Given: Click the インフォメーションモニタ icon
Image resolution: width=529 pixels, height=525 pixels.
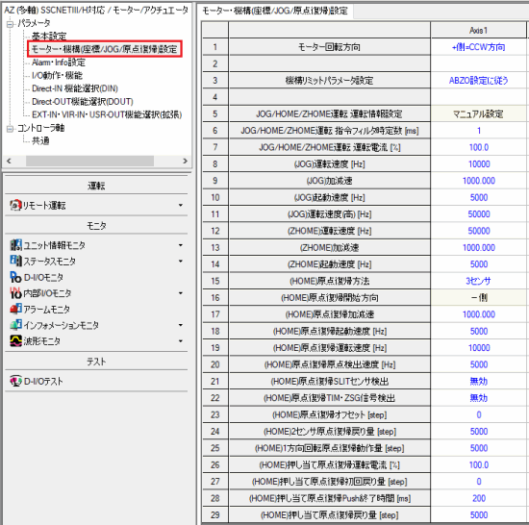Looking at the screenshot, I should [x=15, y=325].
